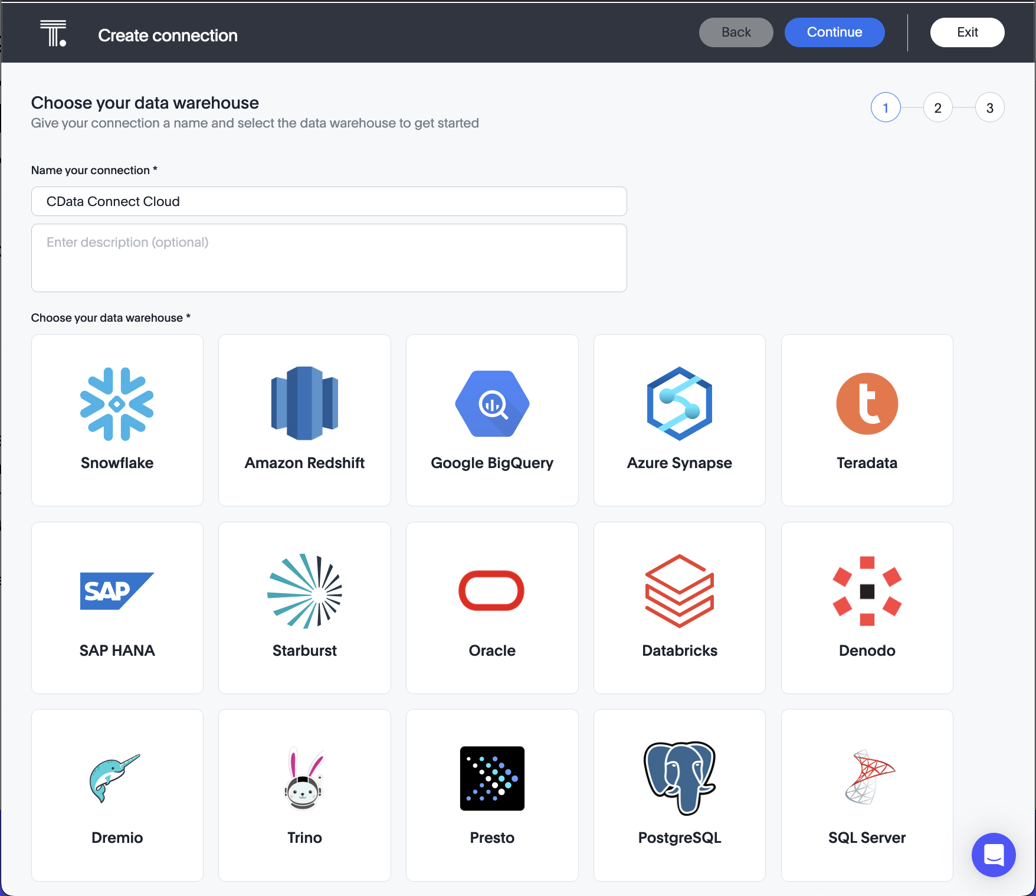Select the Snowflake logo icon
The width and height of the screenshot is (1036, 896).
[x=117, y=404]
